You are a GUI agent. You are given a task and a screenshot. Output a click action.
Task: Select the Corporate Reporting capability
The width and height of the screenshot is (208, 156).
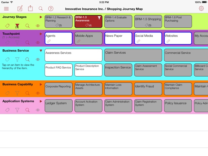[x=59, y=89]
